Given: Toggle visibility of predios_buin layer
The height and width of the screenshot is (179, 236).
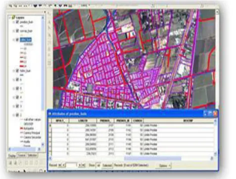Looking at the screenshot, I should pyautogui.click(x=17, y=22).
